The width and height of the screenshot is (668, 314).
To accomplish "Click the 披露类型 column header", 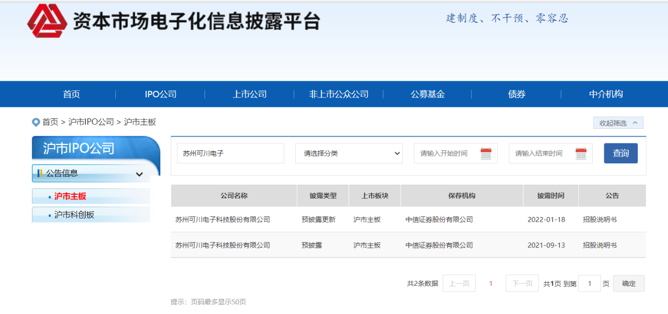I will [x=323, y=196].
